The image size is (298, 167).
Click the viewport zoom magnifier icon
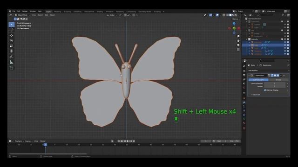238,36
